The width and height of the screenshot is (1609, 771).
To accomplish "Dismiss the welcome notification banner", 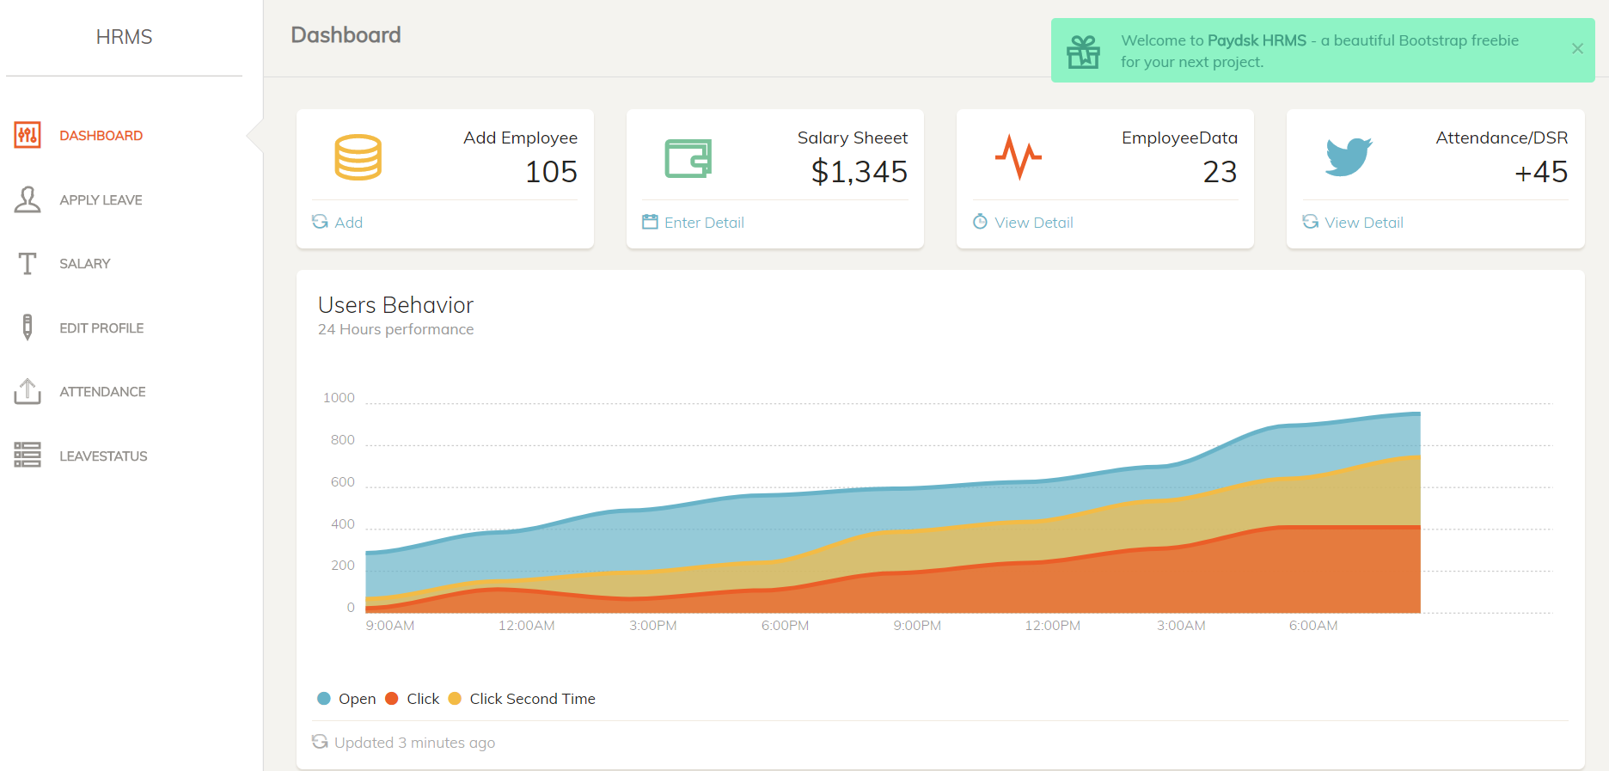I will click(x=1577, y=49).
